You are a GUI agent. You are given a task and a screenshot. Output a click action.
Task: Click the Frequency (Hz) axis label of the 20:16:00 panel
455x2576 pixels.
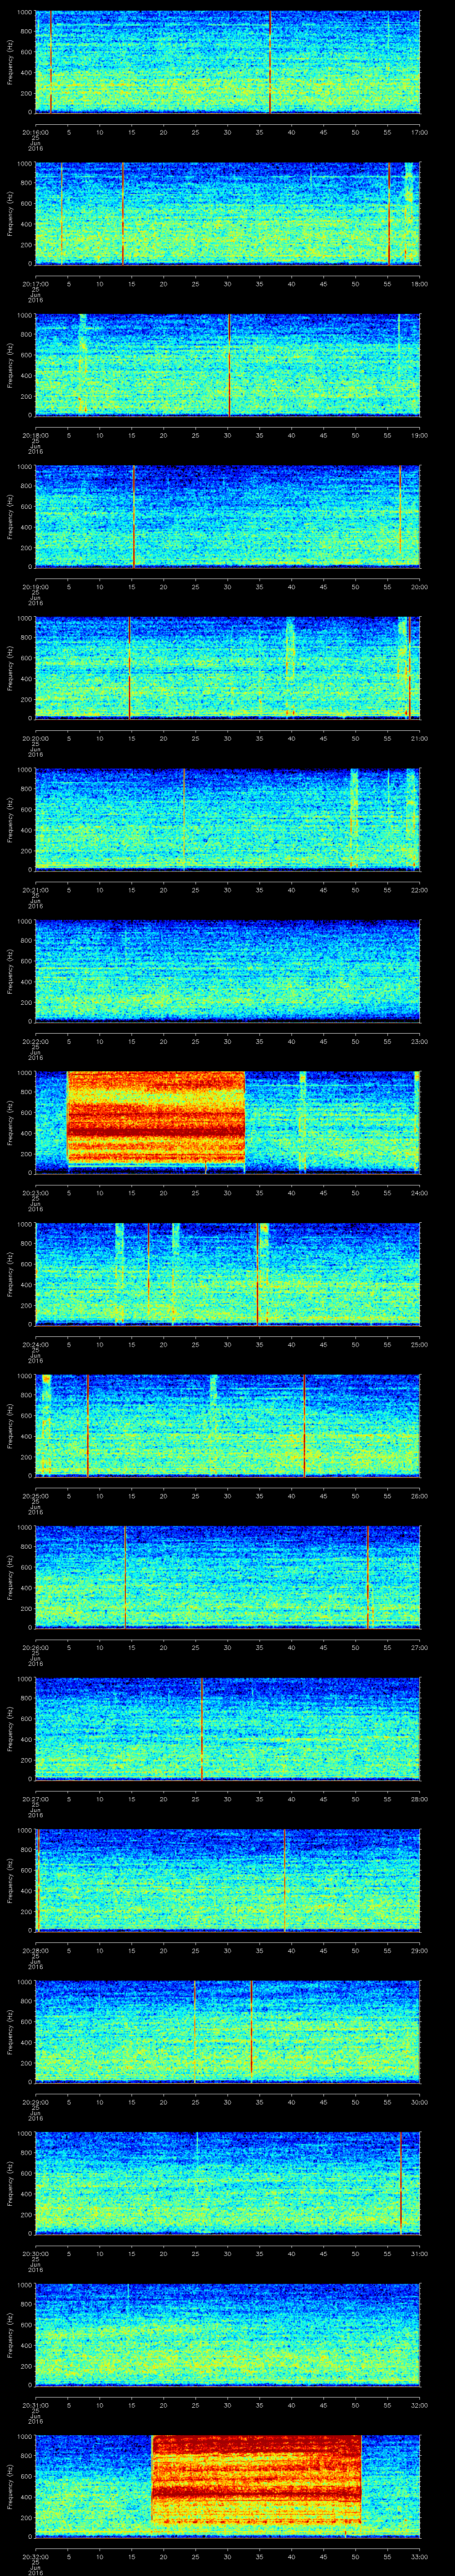pos(10,62)
